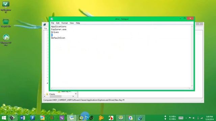This screenshot has height=121, width=216.
Task: Click the battery tray icon
Action: click(x=198, y=118)
